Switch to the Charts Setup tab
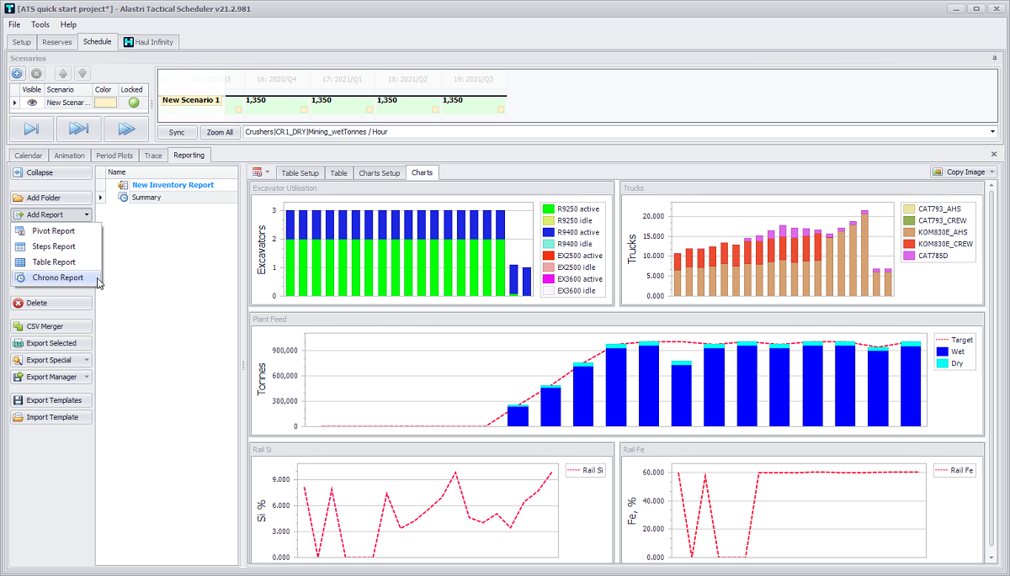Image resolution: width=1010 pixels, height=576 pixels. pyautogui.click(x=379, y=172)
